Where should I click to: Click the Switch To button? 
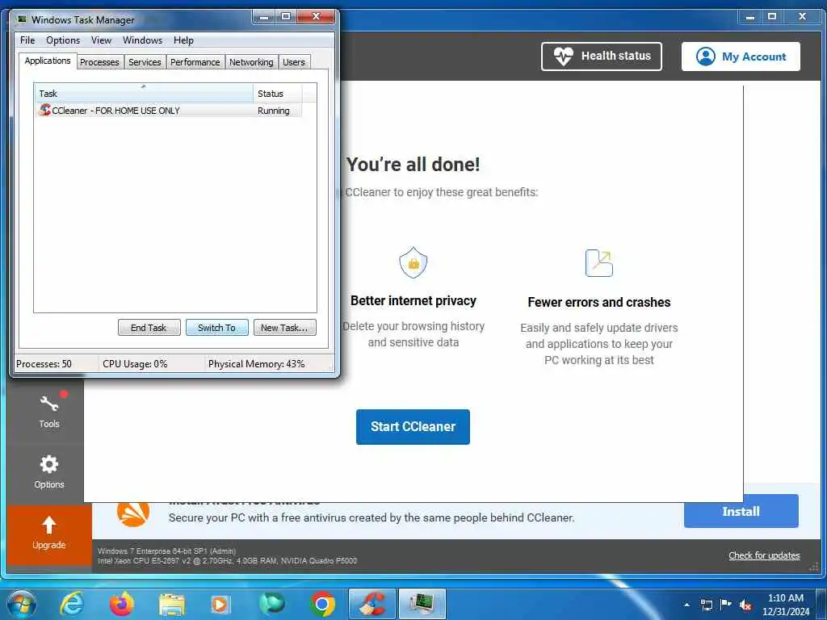point(216,328)
